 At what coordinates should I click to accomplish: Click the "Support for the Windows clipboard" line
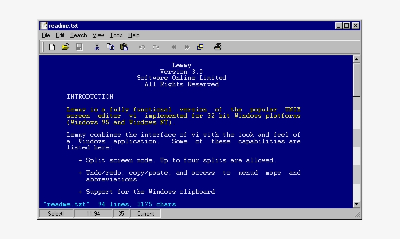pyautogui.click(x=146, y=192)
